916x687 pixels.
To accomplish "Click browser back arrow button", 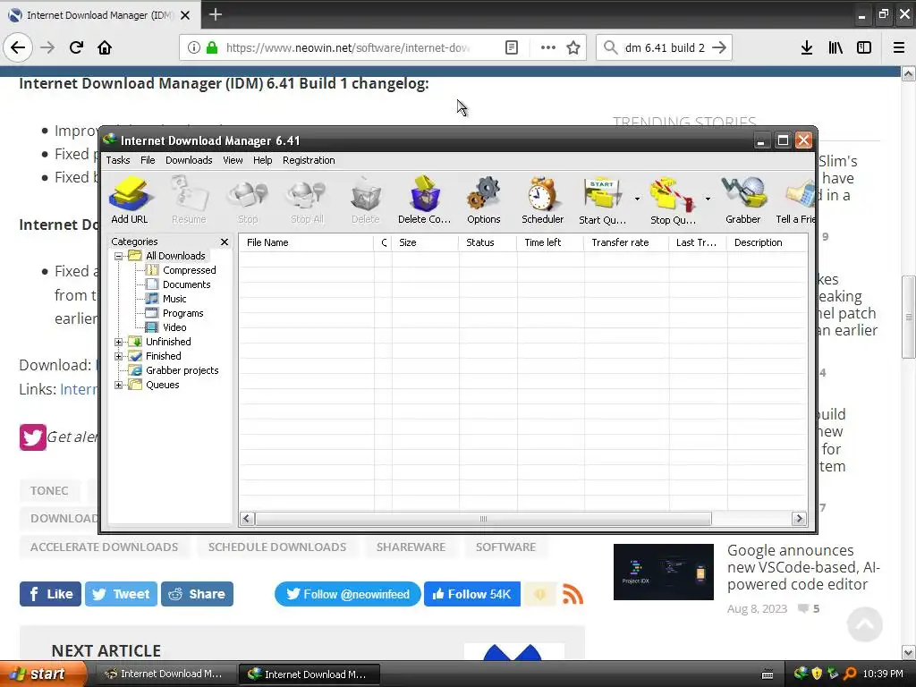I will [x=18, y=47].
